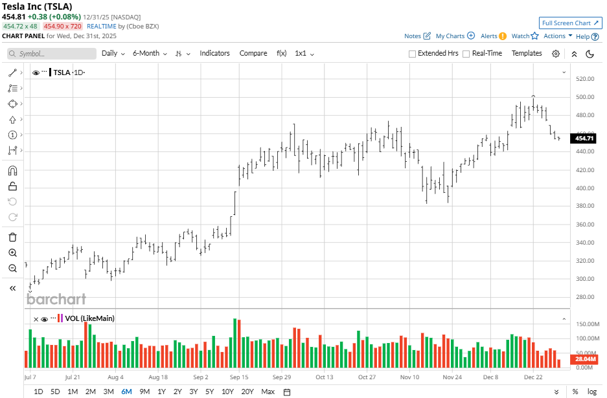607x398 pixels.
Task: Open VOL indicator more options dots
Action: 53,318
